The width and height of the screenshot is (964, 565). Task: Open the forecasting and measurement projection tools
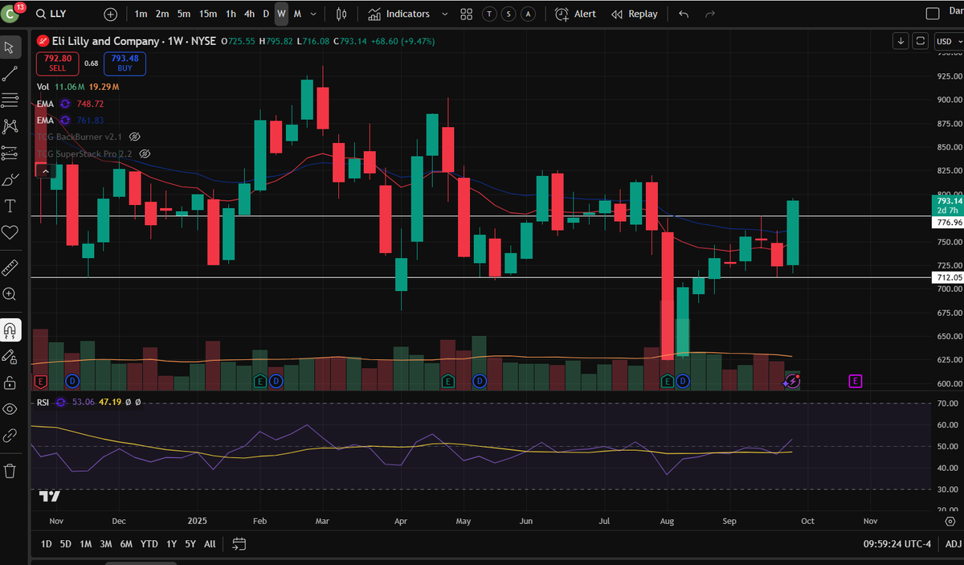coord(10,153)
